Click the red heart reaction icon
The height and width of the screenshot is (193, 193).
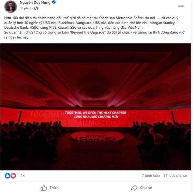coord(13,176)
